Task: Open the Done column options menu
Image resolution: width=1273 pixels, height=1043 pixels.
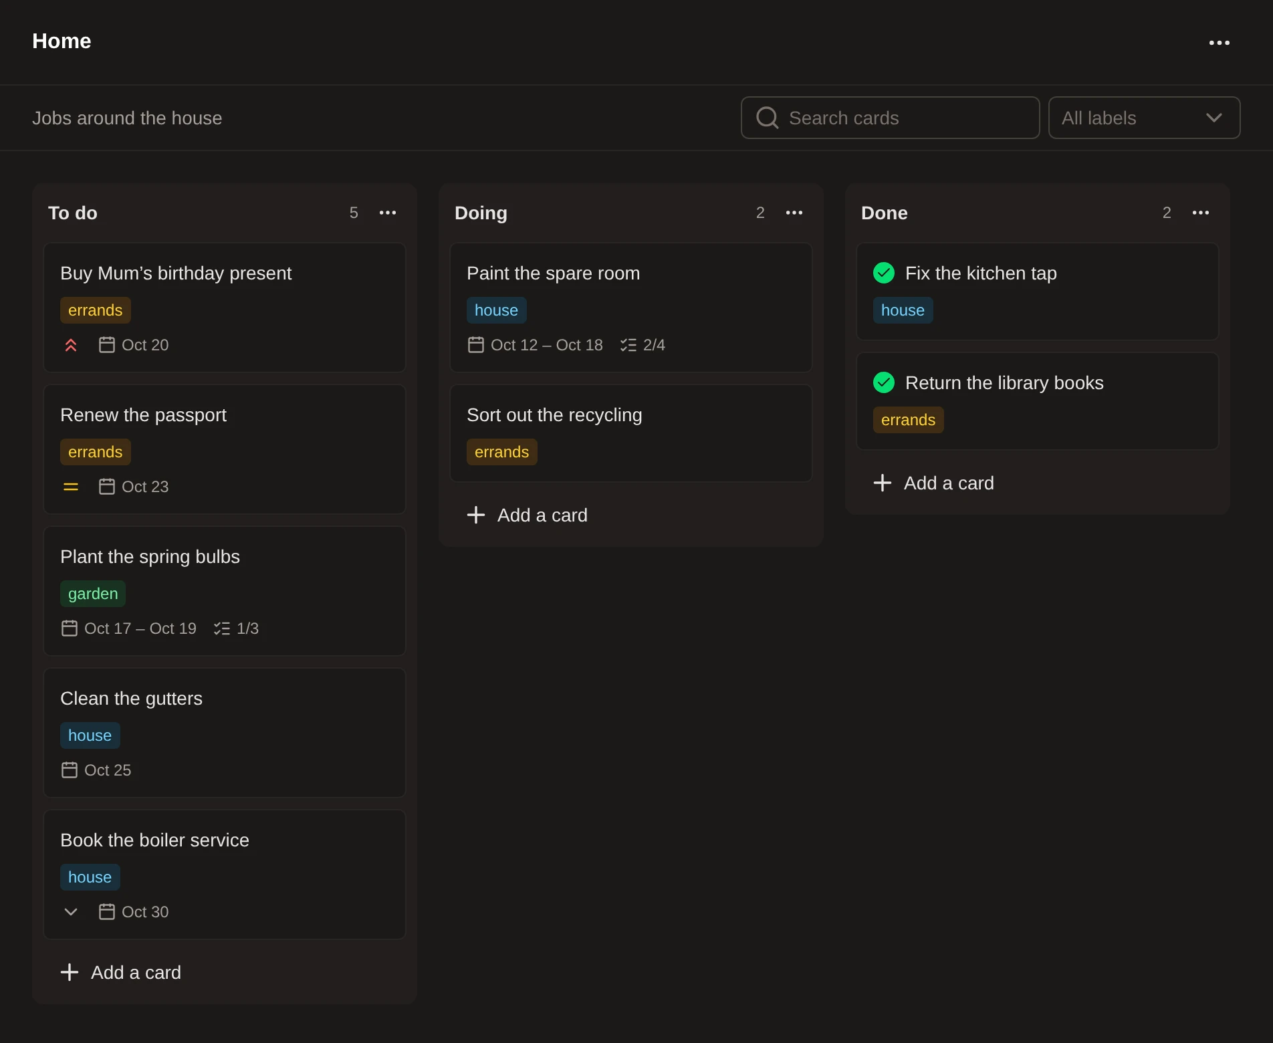Action: click(x=1201, y=213)
